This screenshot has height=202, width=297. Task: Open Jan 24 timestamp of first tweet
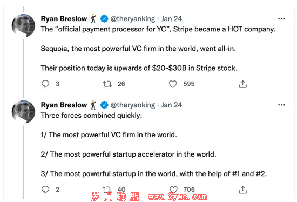pyautogui.click(x=171, y=18)
